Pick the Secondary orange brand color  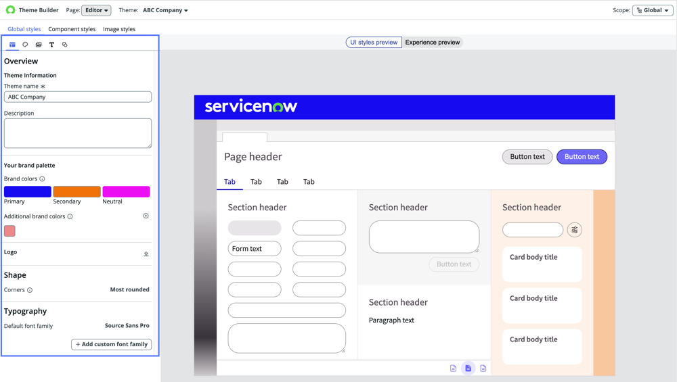tap(77, 191)
